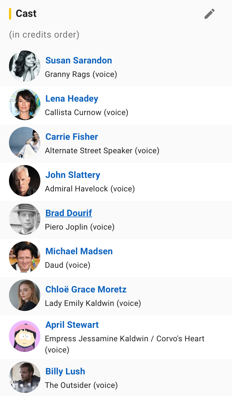Go to Michael Madsen's name link
The height and width of the screenshot is (396, 232).
[x=79, y=251]
